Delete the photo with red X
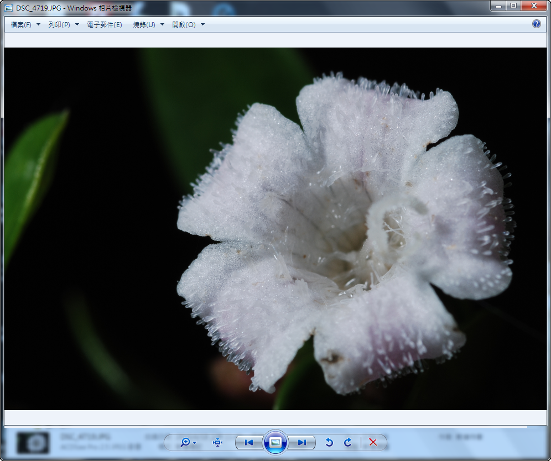The width and height of the screenshot is (551, 461). pos(373,442)
